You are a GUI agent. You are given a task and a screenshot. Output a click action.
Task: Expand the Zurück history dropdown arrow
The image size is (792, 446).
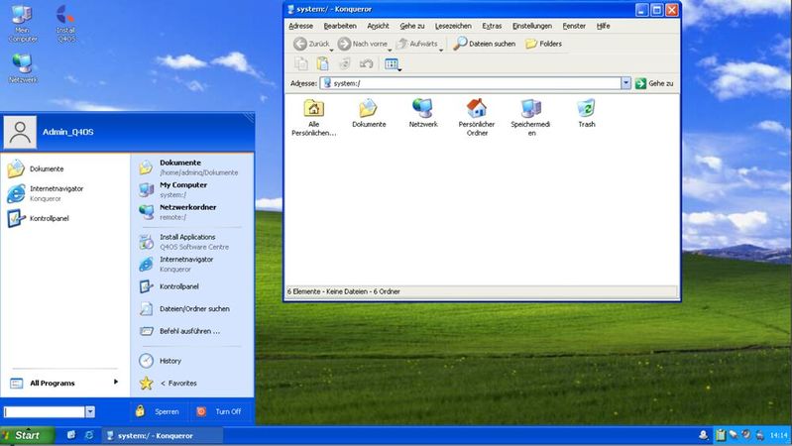click(332, 50)
